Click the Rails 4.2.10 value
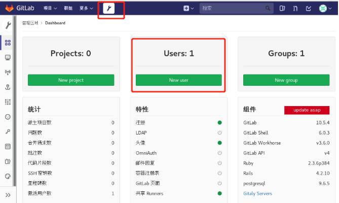 323,173
